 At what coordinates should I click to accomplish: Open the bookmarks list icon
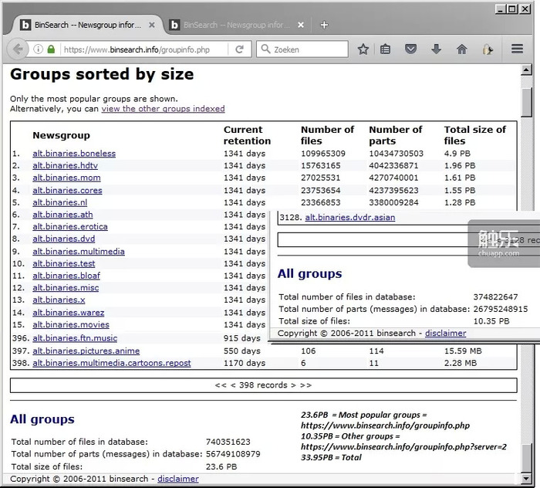tap(385, 49)
